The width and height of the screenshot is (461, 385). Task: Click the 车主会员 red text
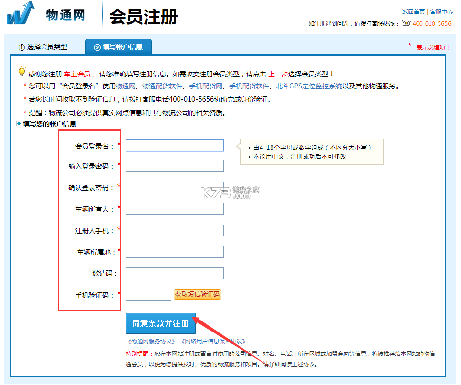(77, 74)
